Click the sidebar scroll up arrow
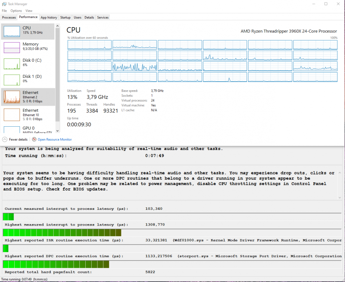Viewport: 345px width, 282px height. click(57, 26)
